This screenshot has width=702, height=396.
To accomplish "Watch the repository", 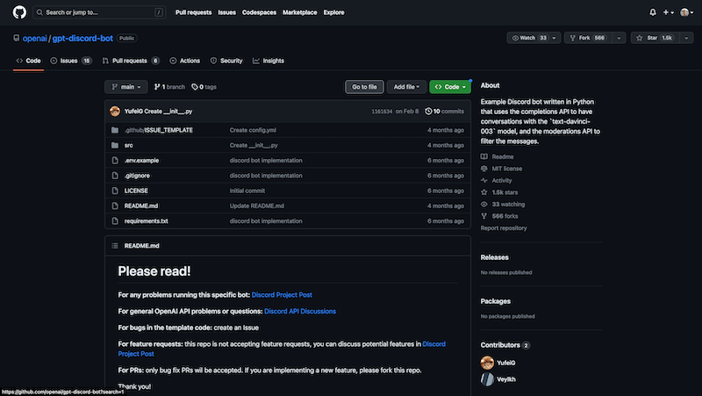I will click(x=528, y=39).
